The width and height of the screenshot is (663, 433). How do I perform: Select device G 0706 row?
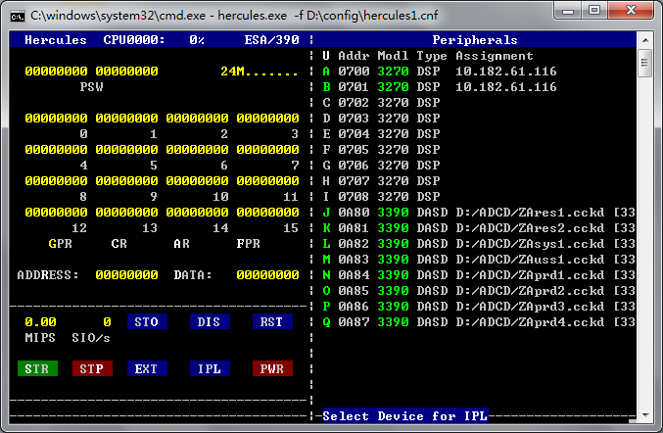381,166
